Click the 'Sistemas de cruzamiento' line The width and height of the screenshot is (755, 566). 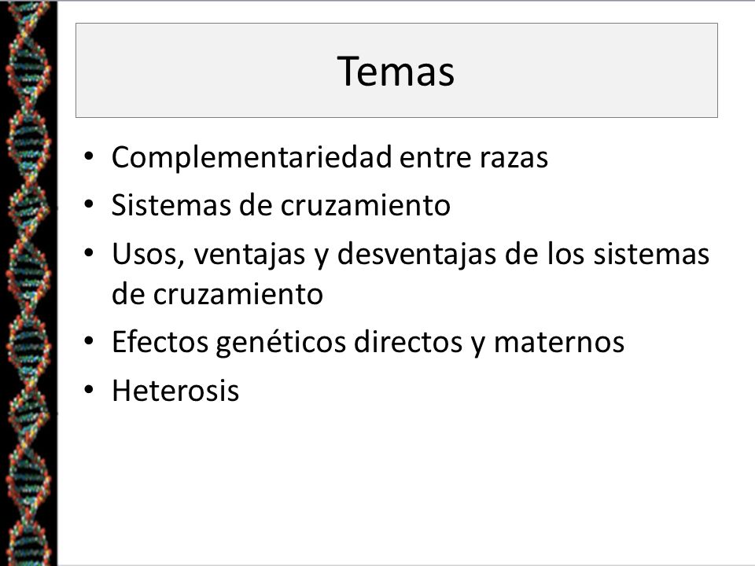tap(282, 205)
